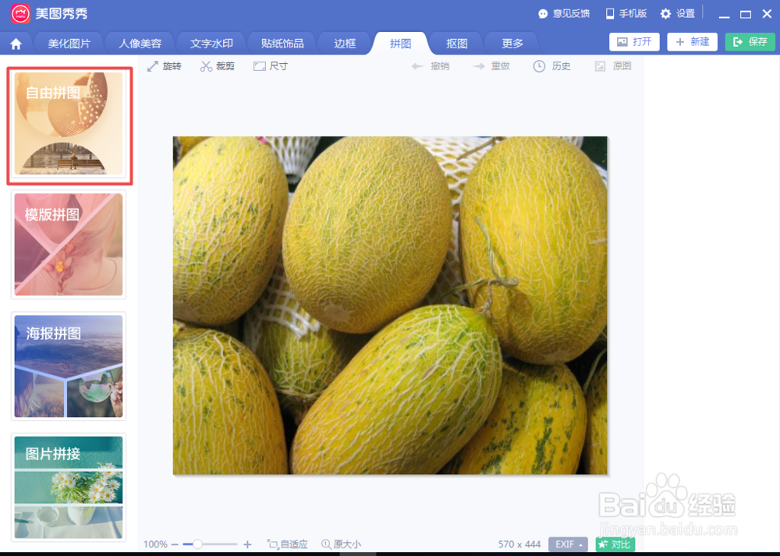
Task: Show the 原图 original image
Action: [613, 66]
